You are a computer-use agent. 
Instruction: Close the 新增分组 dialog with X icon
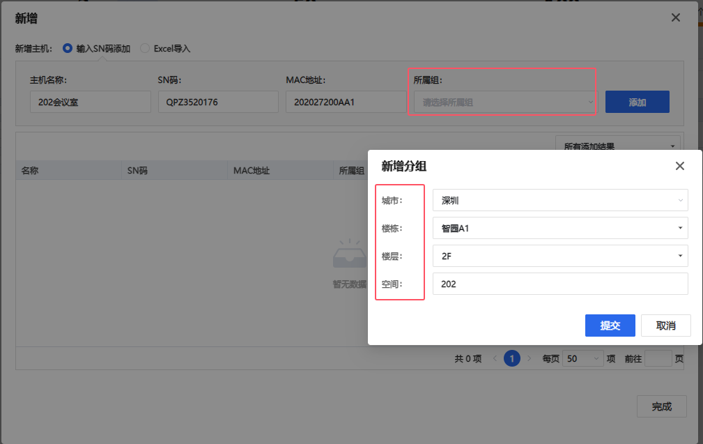pyautogui.click(x=680, y=166)
